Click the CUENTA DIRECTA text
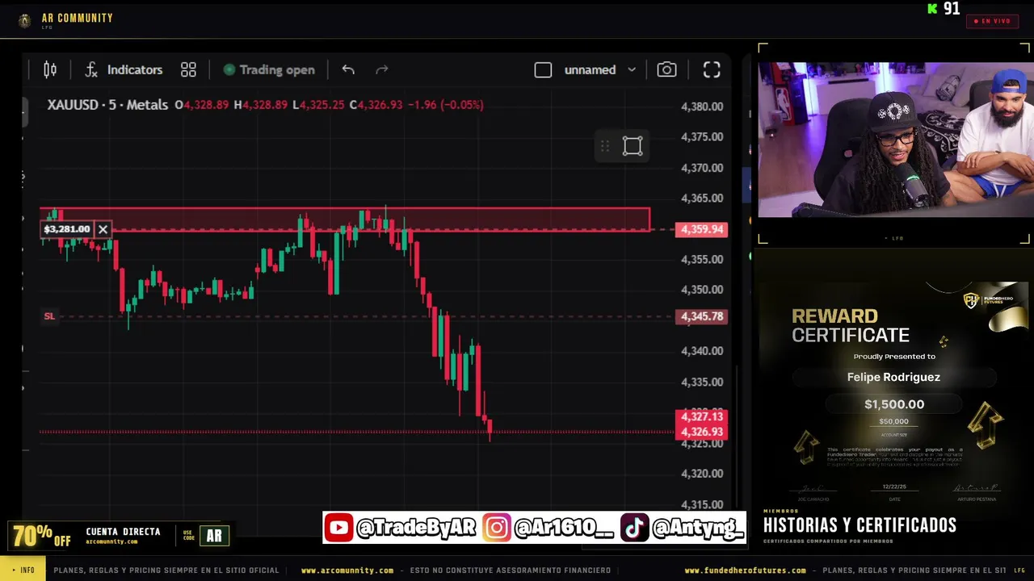The width and height of the screenshot is (1034, 581). pos(123,532)
